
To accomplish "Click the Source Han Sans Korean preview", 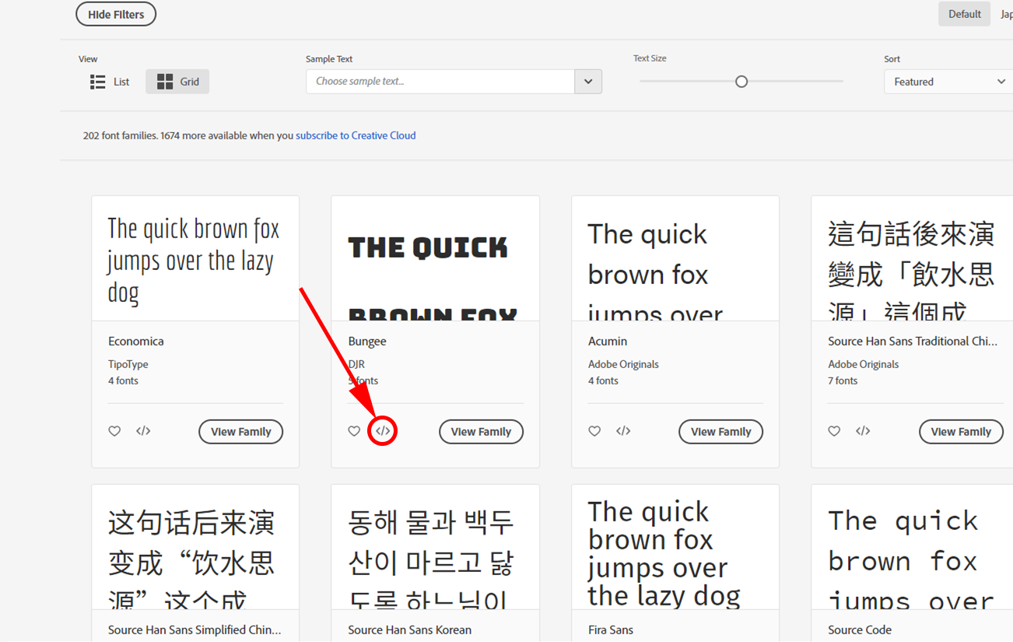I will point(435,548).
